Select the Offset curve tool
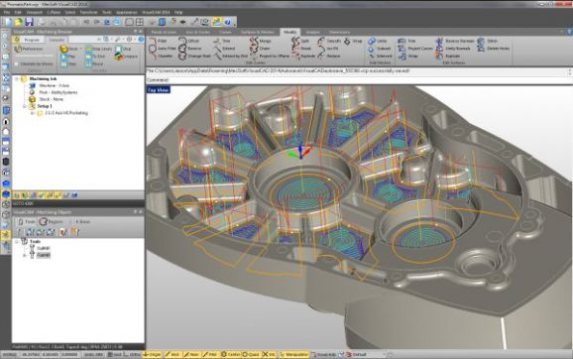This screenshot has width=573, height=359. pos(188,41)
